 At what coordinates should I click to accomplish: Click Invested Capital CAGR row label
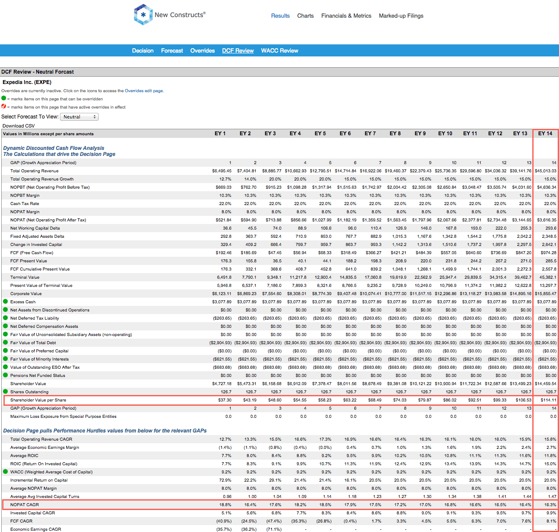[33, 513]
